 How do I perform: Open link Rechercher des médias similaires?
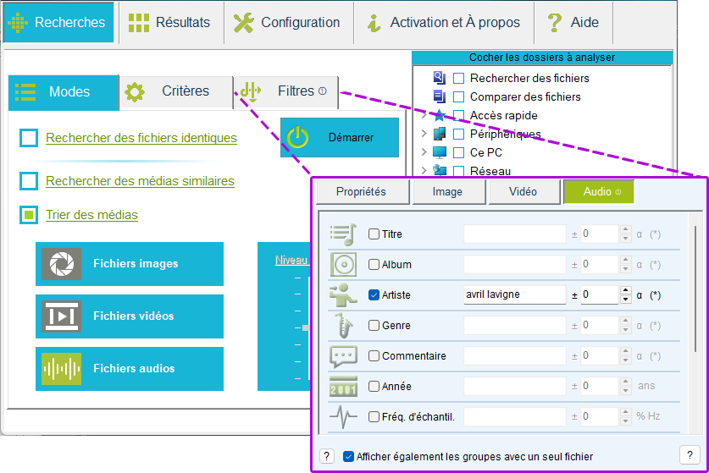(140, 181)
